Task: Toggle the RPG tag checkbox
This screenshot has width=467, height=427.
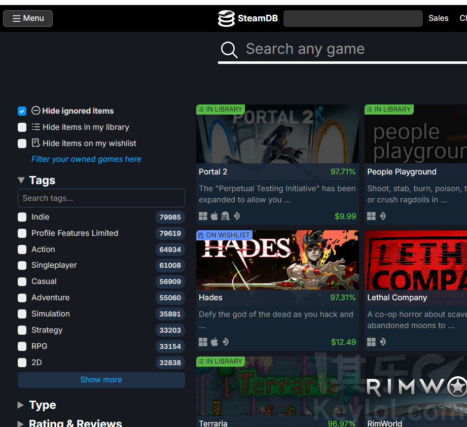Action: pos(22,346)
